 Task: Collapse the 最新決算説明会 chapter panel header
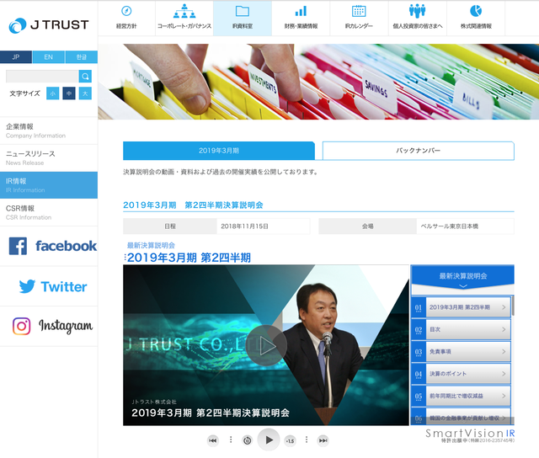click(462, 279)
